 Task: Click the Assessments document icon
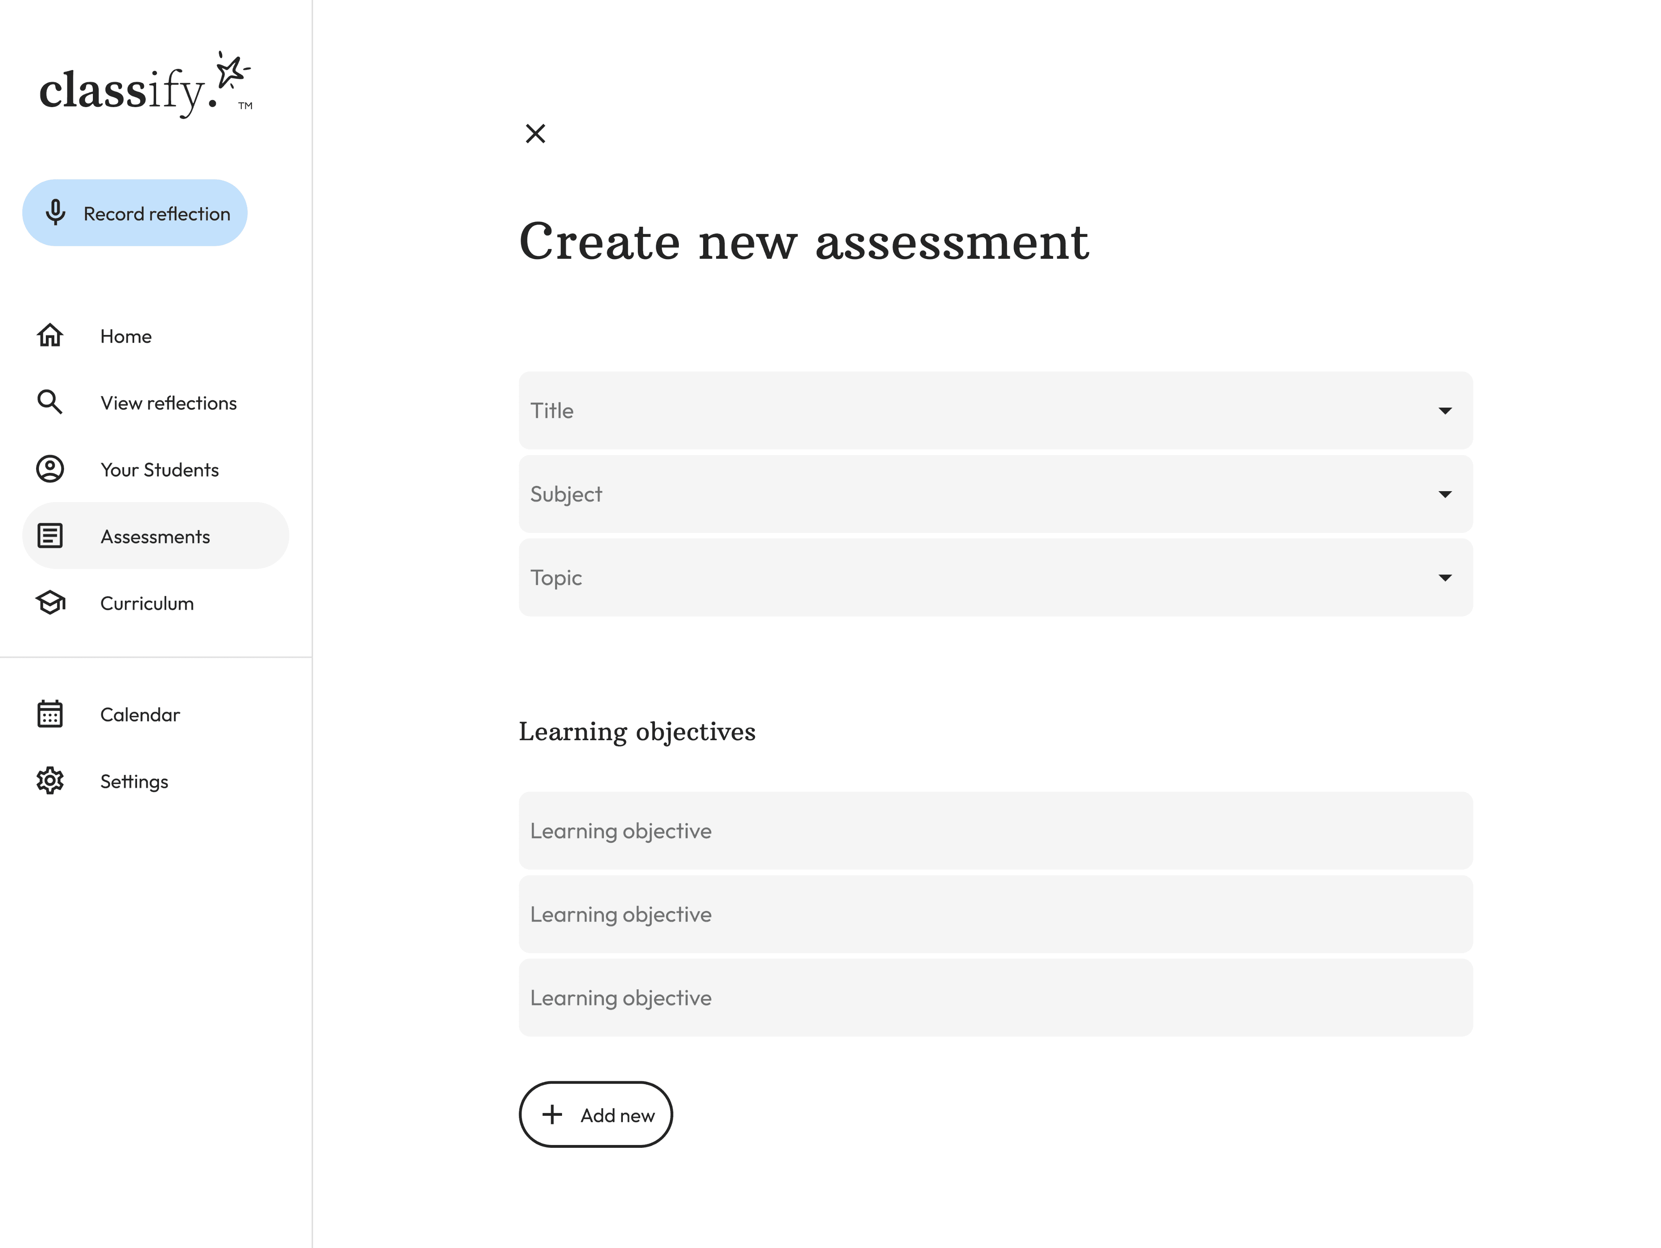50,535
